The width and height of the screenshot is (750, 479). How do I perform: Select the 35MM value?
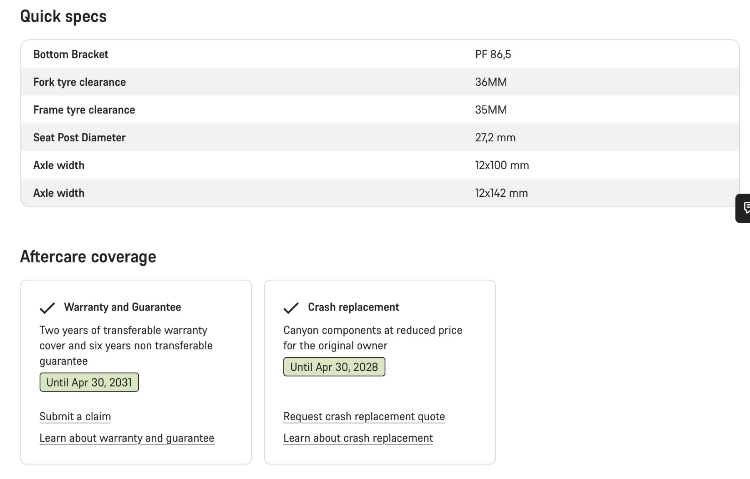(x=491, y=110)
